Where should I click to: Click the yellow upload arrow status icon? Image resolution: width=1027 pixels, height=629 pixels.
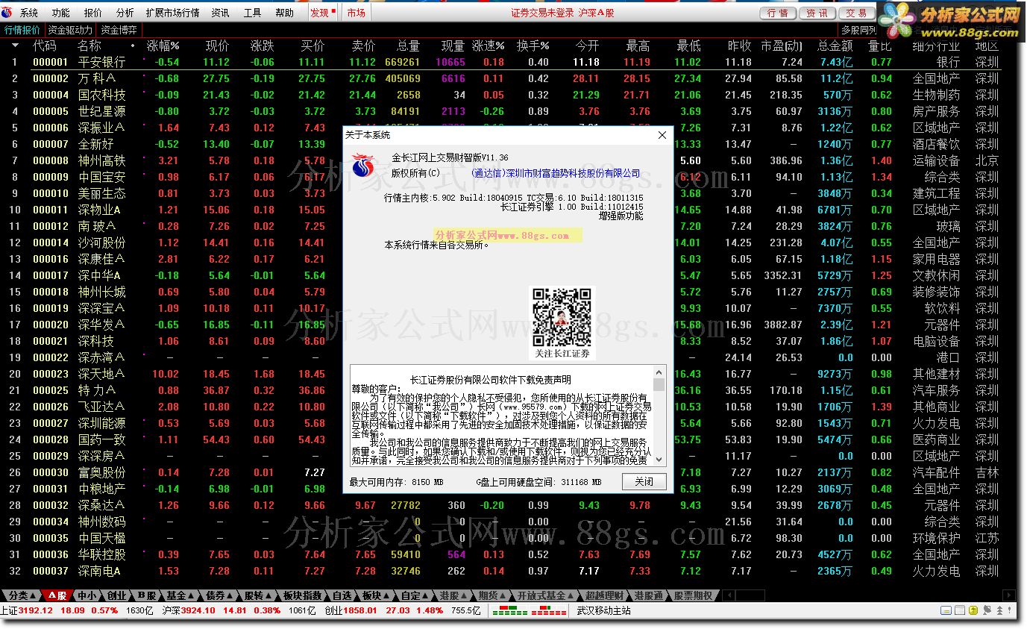(x=973, y=610)
